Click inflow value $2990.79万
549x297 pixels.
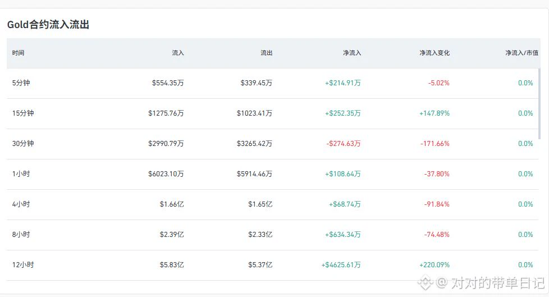[x=166, y=144]
